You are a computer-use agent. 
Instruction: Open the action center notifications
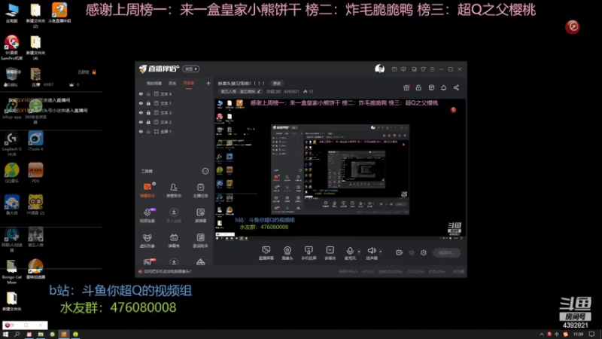click(592, 334)
